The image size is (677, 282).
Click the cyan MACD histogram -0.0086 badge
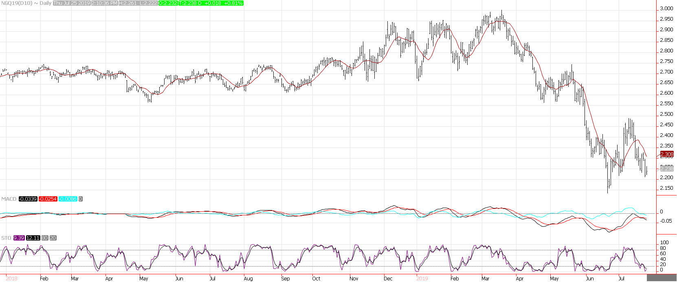[x=68, y=199]
